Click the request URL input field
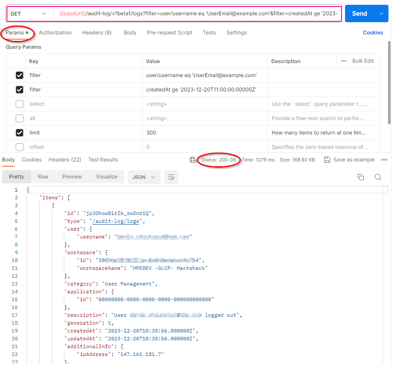The height and width of the screenshot is (366, 395). click(x=198, y=13)
